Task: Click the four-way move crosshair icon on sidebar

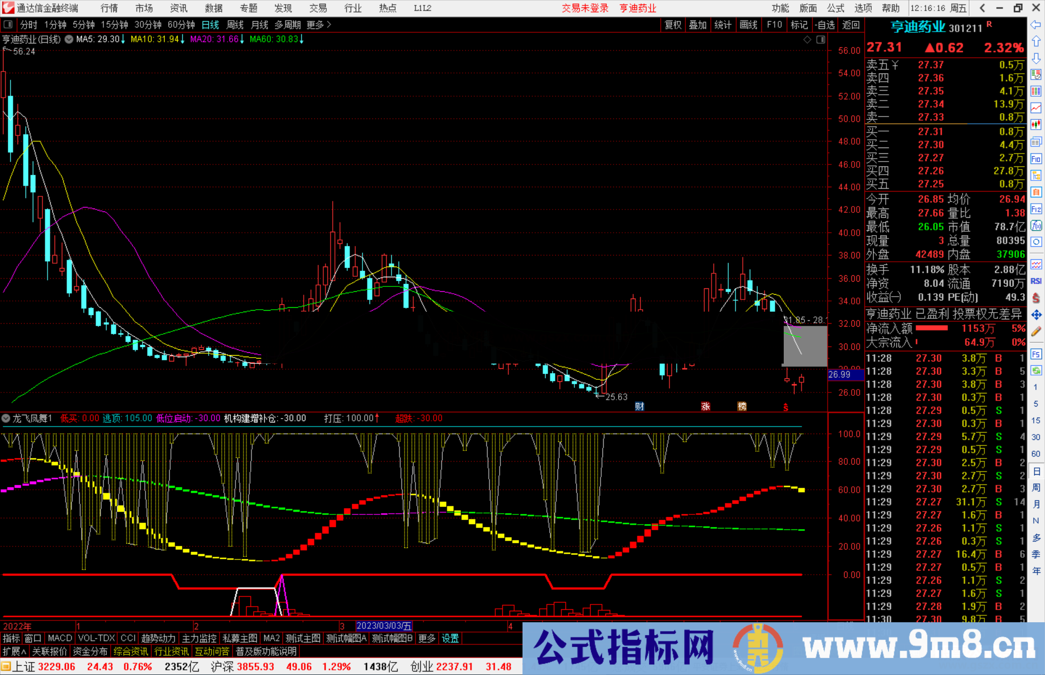Action: [1036, 314]
